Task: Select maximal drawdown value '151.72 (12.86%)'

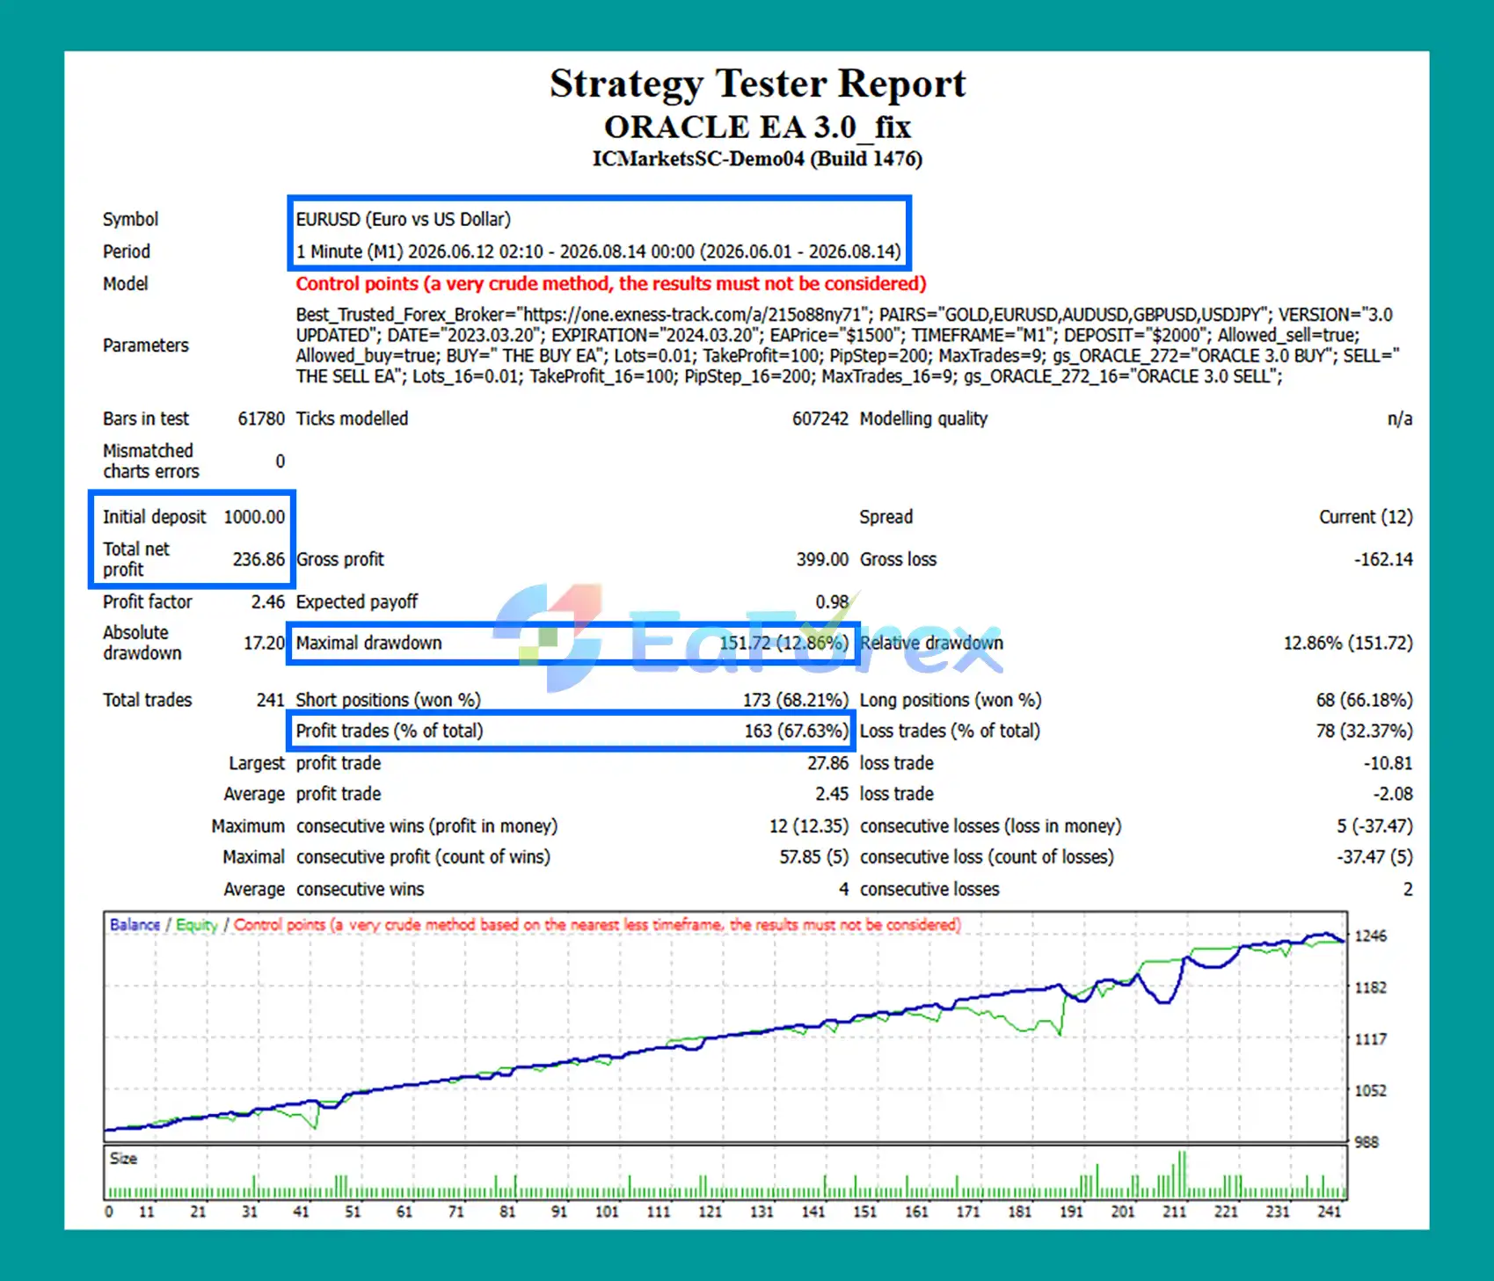Action: (783, 643)
